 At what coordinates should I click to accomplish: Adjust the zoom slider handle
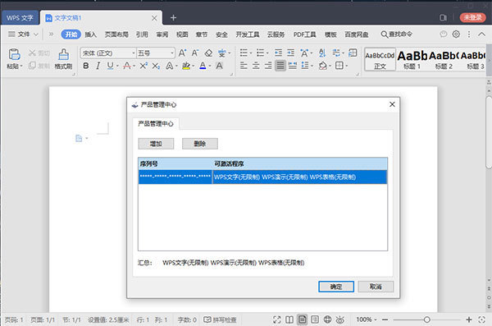(426, 319)
